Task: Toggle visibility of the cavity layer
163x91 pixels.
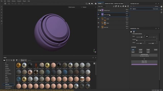Action: click(98, 18)
